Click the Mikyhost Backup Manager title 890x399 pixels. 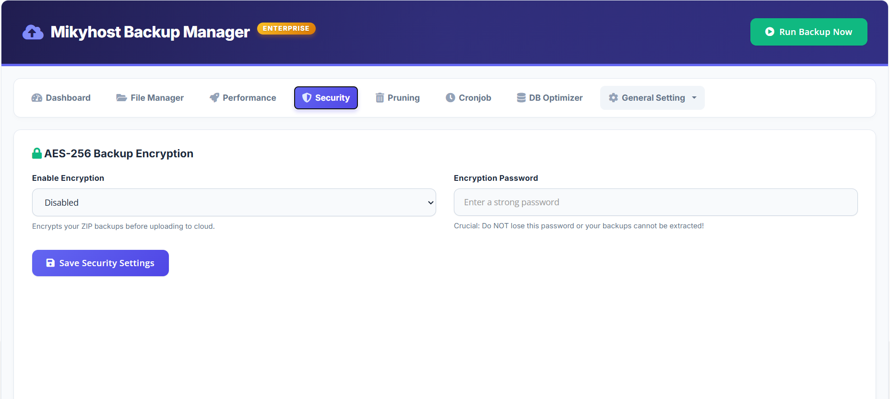coord(150,32)
